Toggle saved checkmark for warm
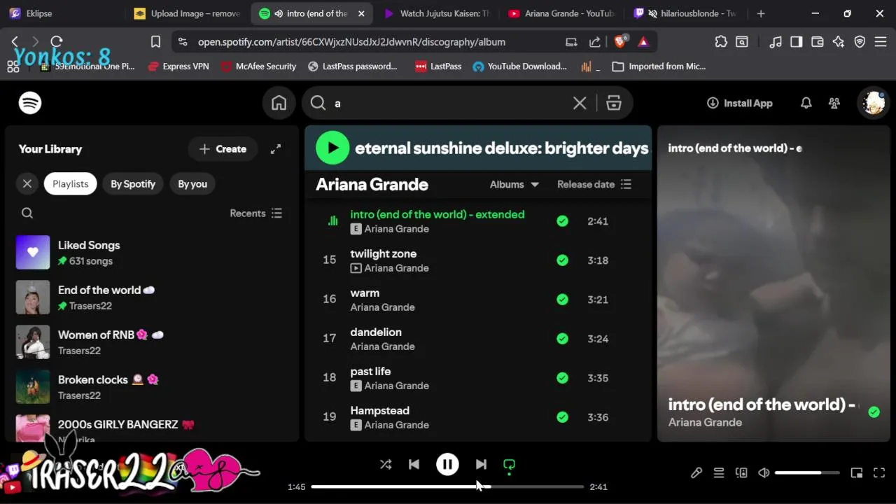This screenshot has height=504, width=896. [562, 300]
